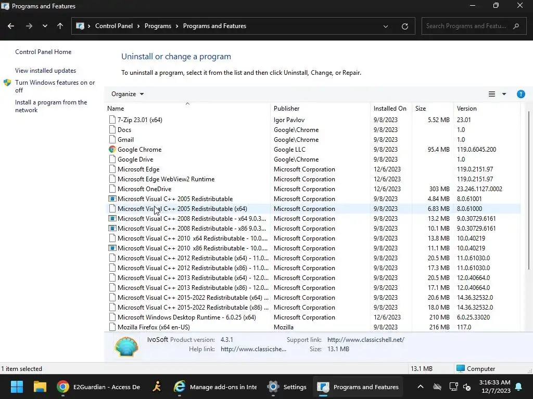Select the Google Chrome icon in list

[x=112, y=149]
